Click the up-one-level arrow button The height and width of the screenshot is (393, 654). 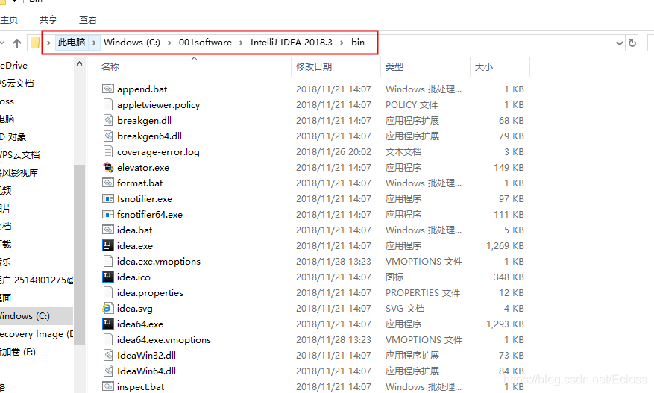(17, 43)
